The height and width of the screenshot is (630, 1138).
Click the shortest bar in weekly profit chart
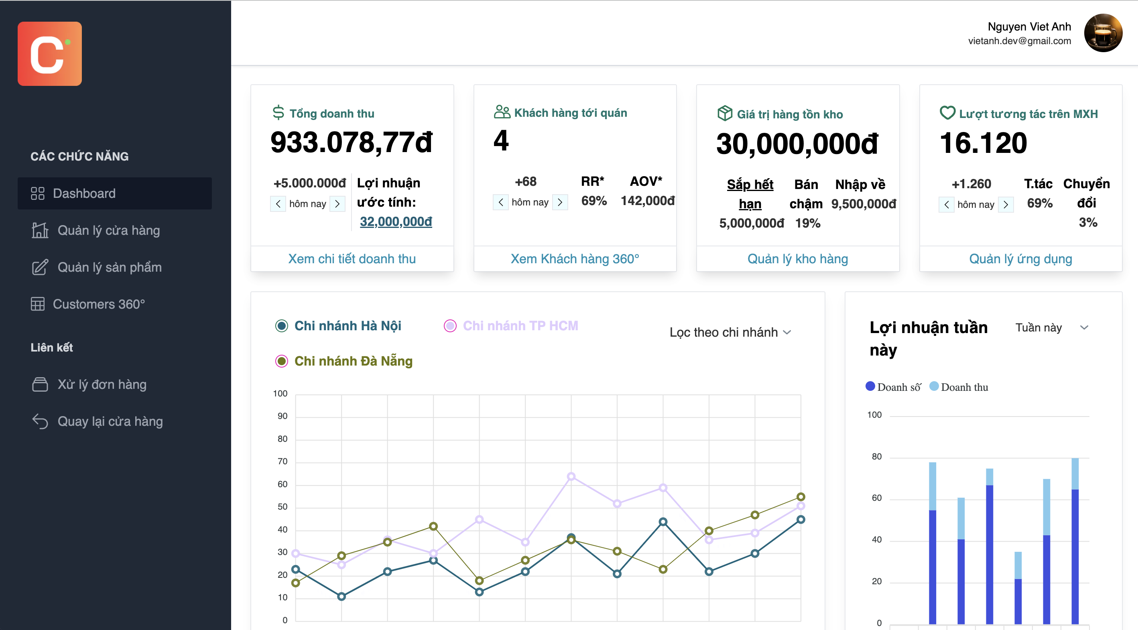[x=1018, y=587]
